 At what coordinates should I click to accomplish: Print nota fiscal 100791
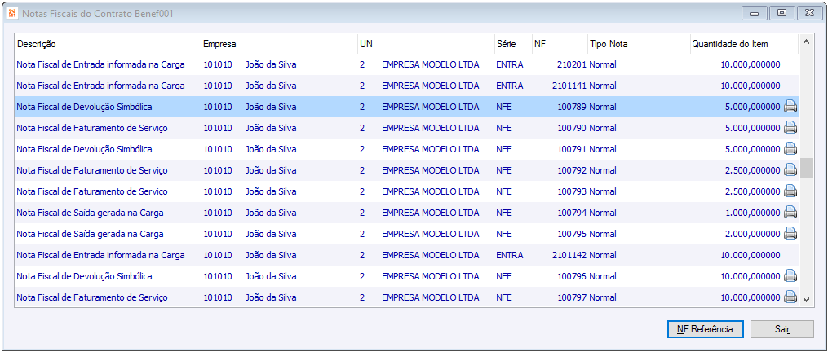[x=790, y=149]
